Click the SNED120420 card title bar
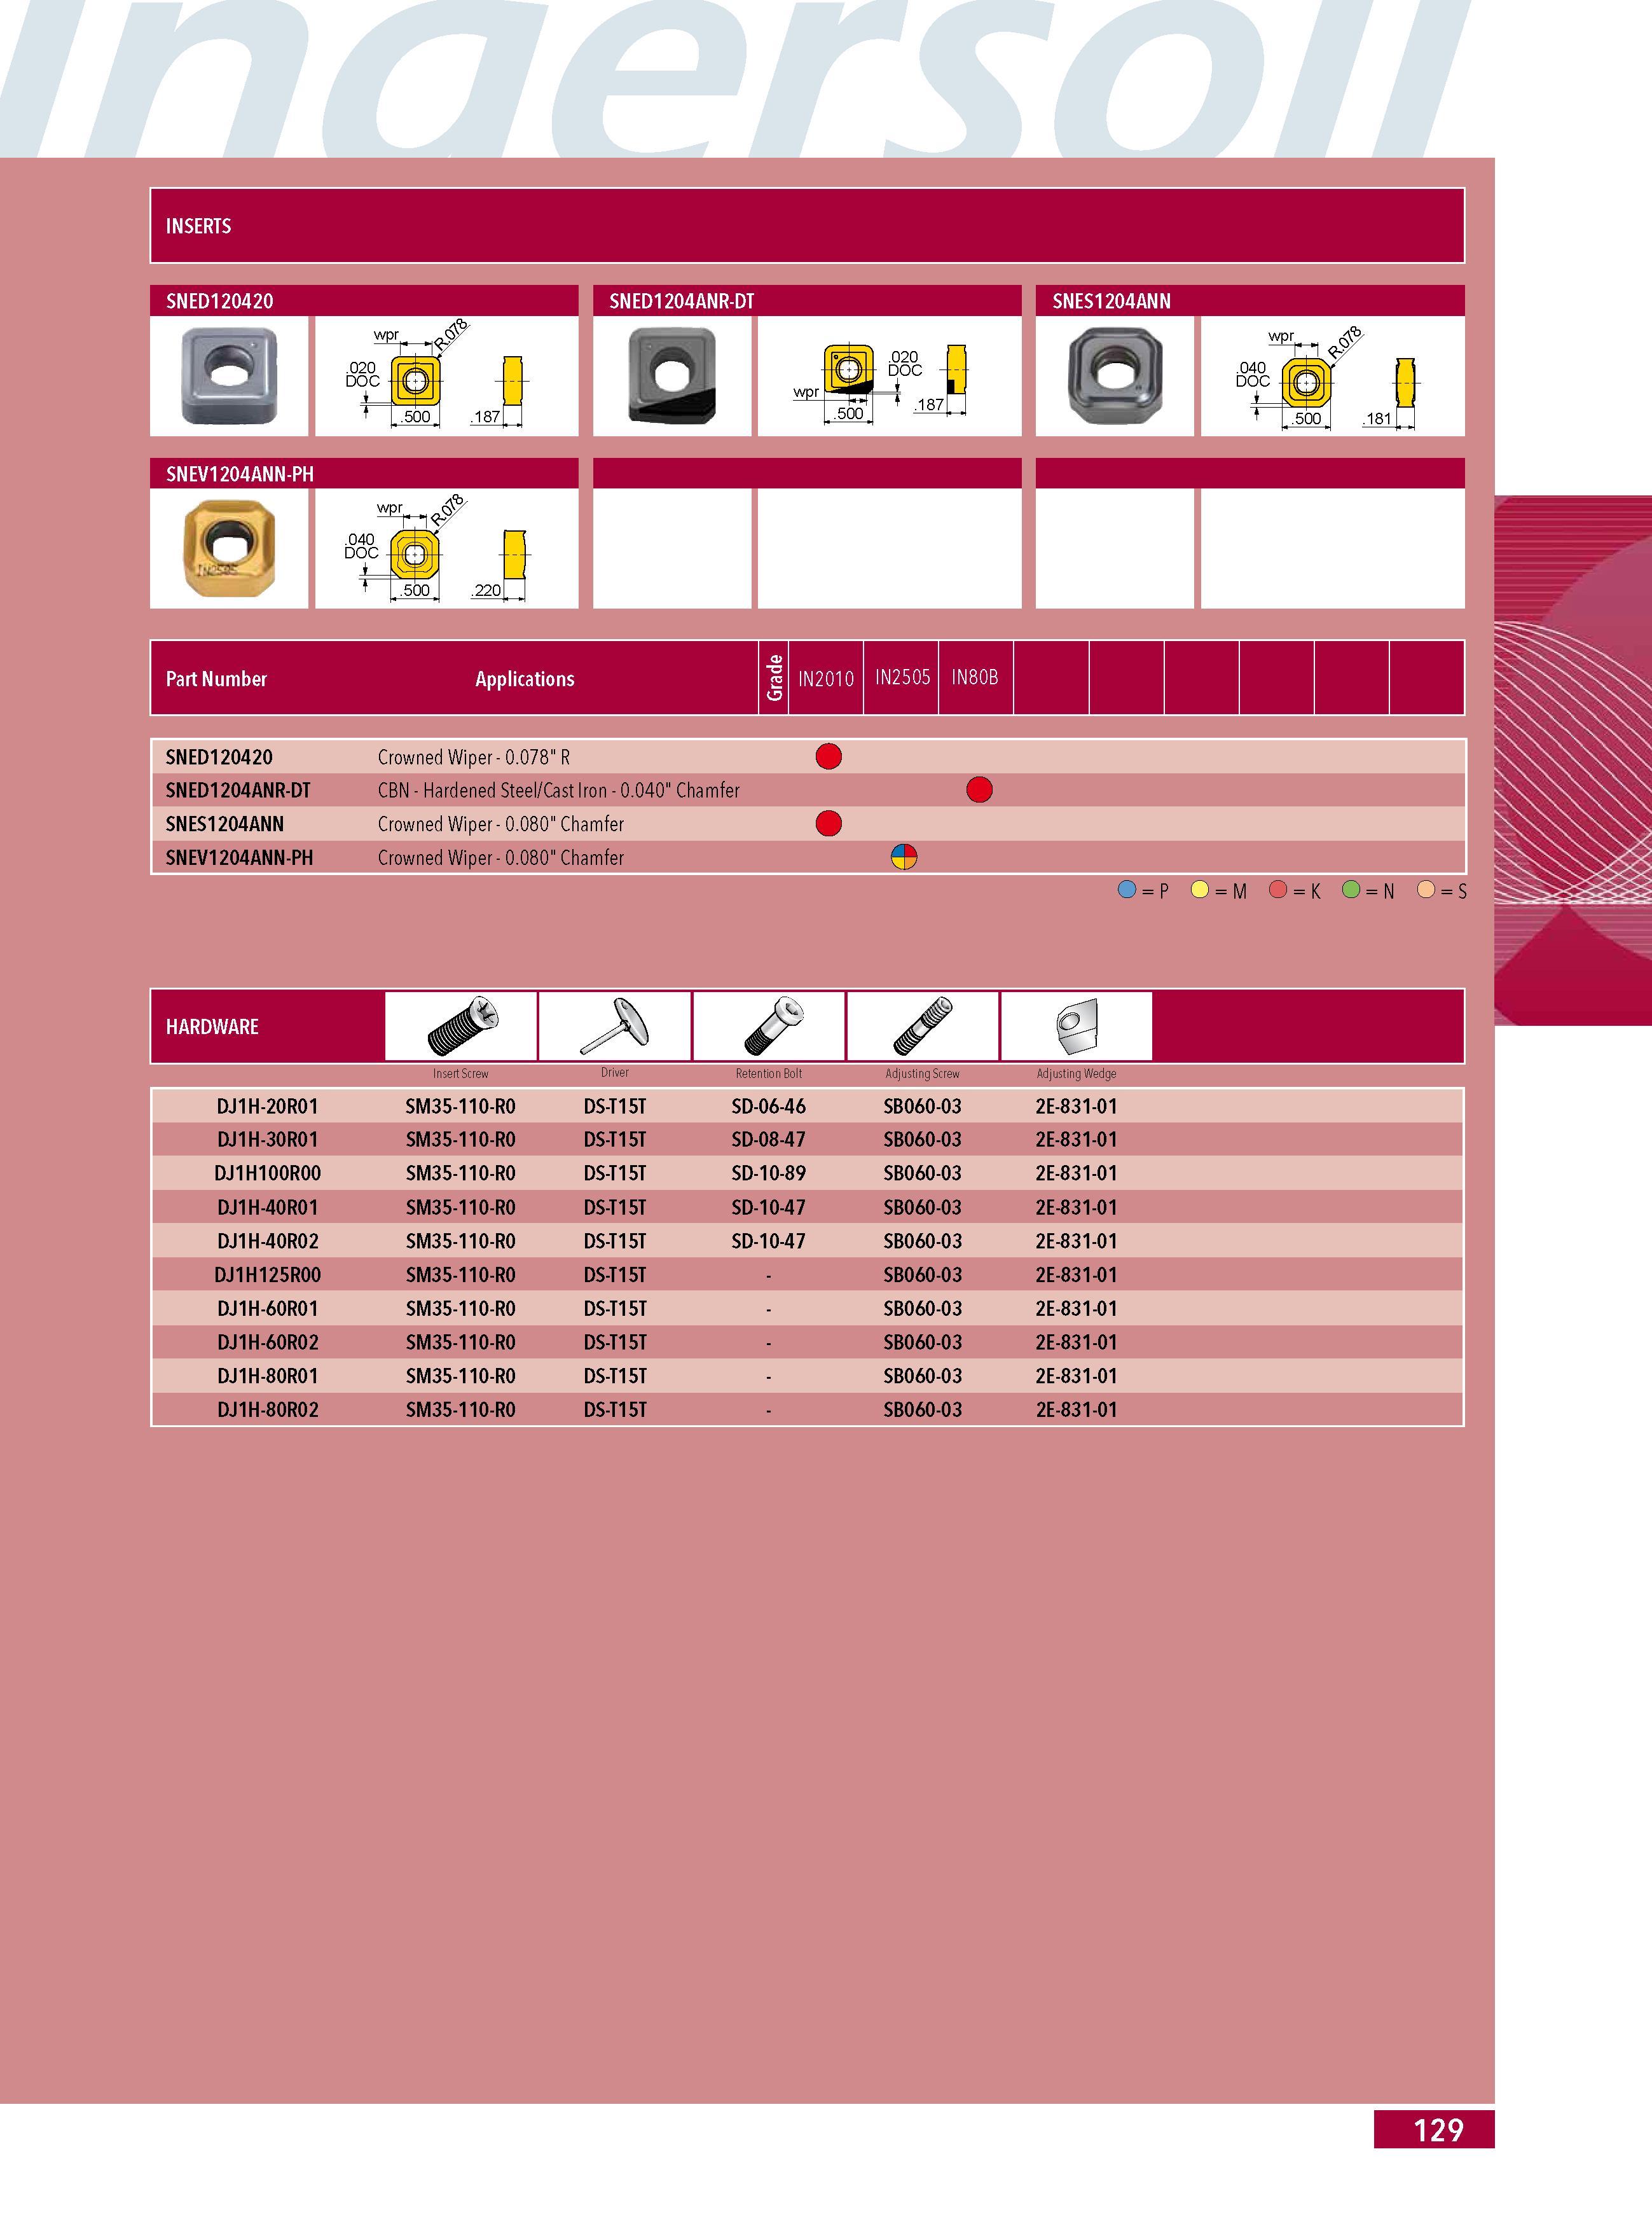The image size is (1652, 2231). [364, 301]
